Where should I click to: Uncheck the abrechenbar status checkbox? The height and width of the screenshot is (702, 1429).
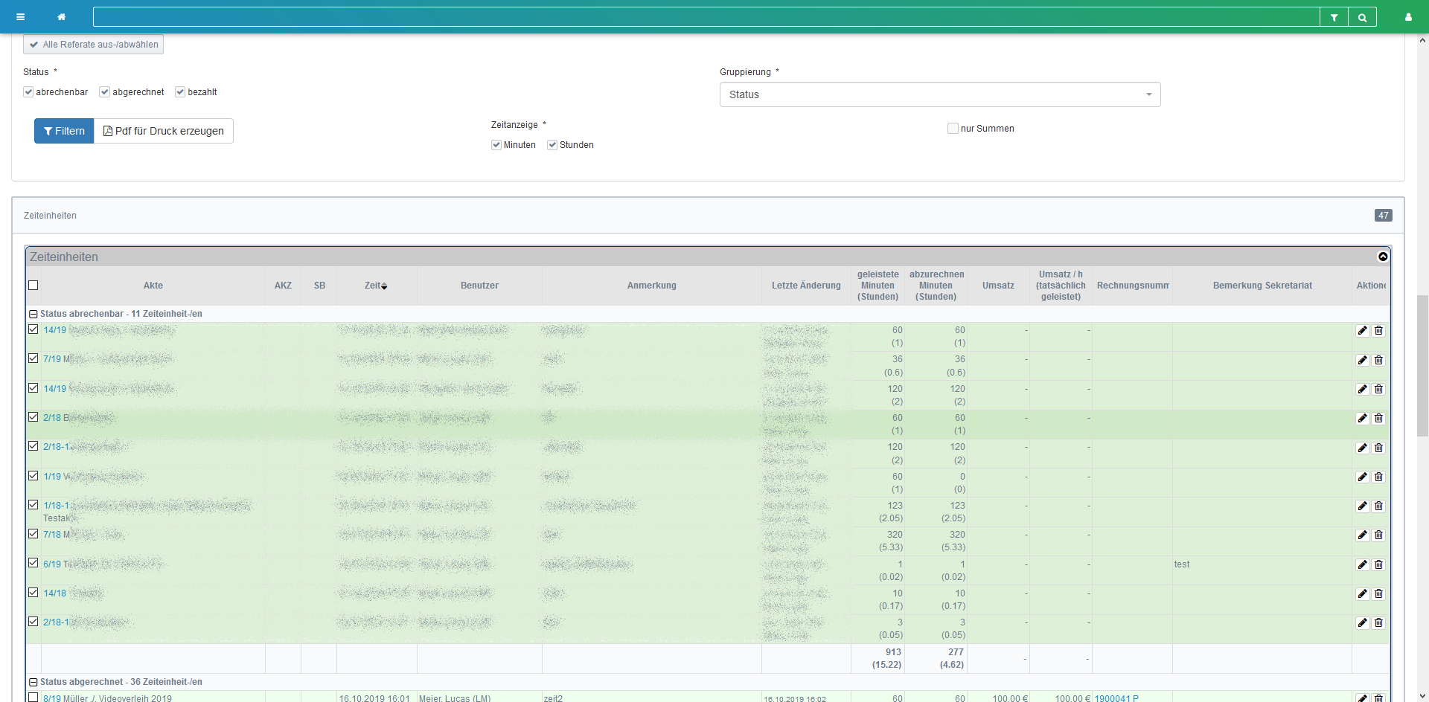28,92
